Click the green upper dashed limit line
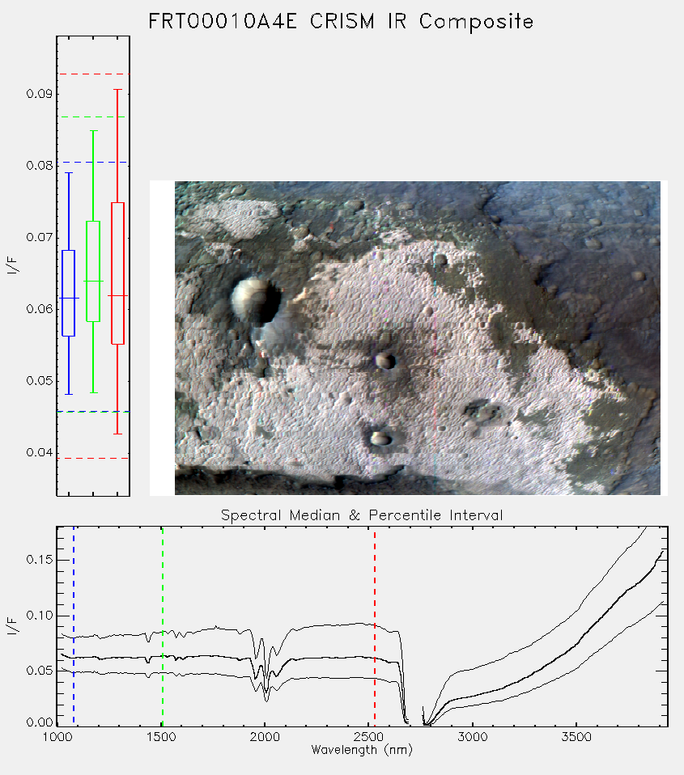This screenshot has width=684, height=775. (x=92, y=117)
